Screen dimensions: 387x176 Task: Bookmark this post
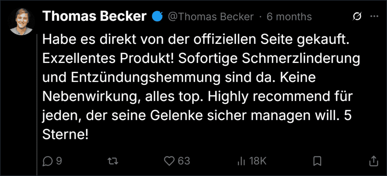[x=317, y=161]
